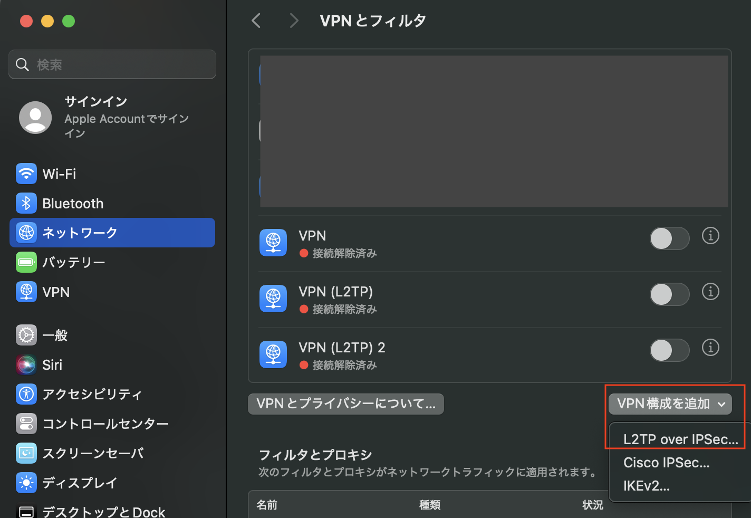Open Wi-Fi settings in sidebar
Image resolution: width=751 pixels, height=518 pixels.
(112, 174)
